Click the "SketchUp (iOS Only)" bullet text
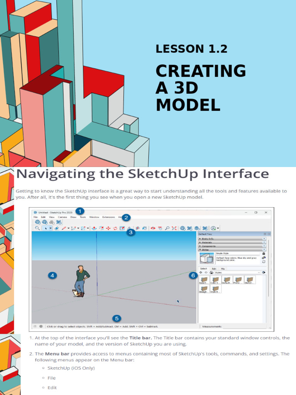This screenshot has height=395, width=296. pyautogui.click(x=71, y=368)
